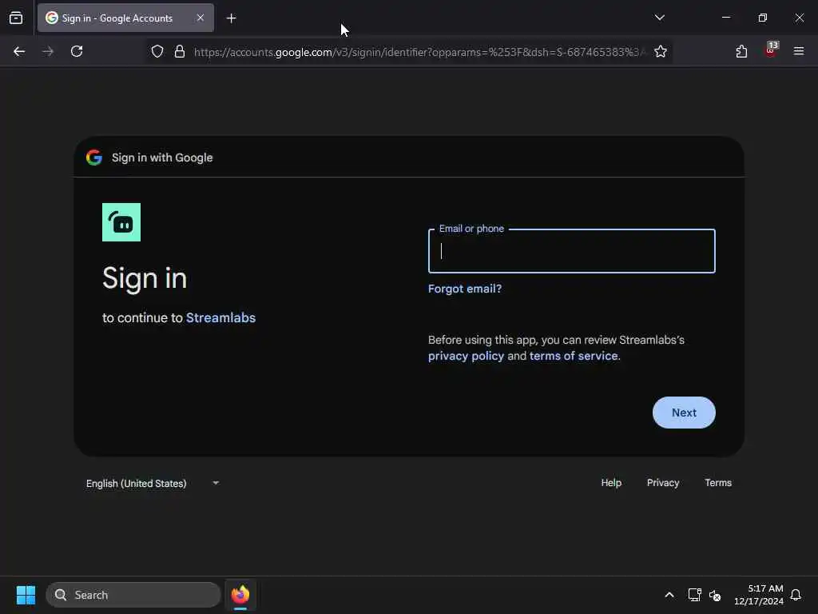Open the Help footer link
Screen dimensions: 818x614
click(611, 483)
